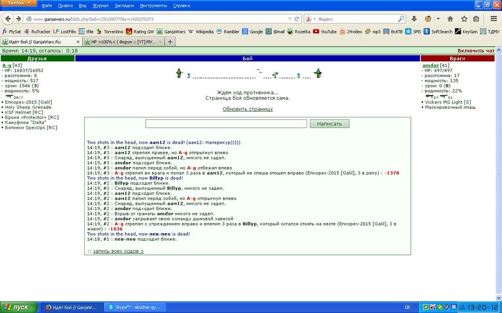The image size is (502, 313).
Task: Open the Rambler bookmark
Action: point(228,32)
